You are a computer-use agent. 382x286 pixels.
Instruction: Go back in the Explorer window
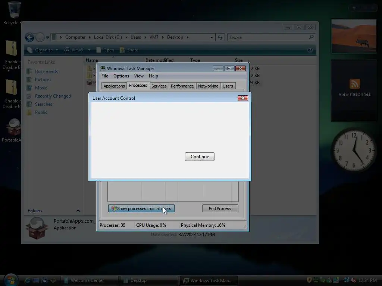tap(30, 37)
